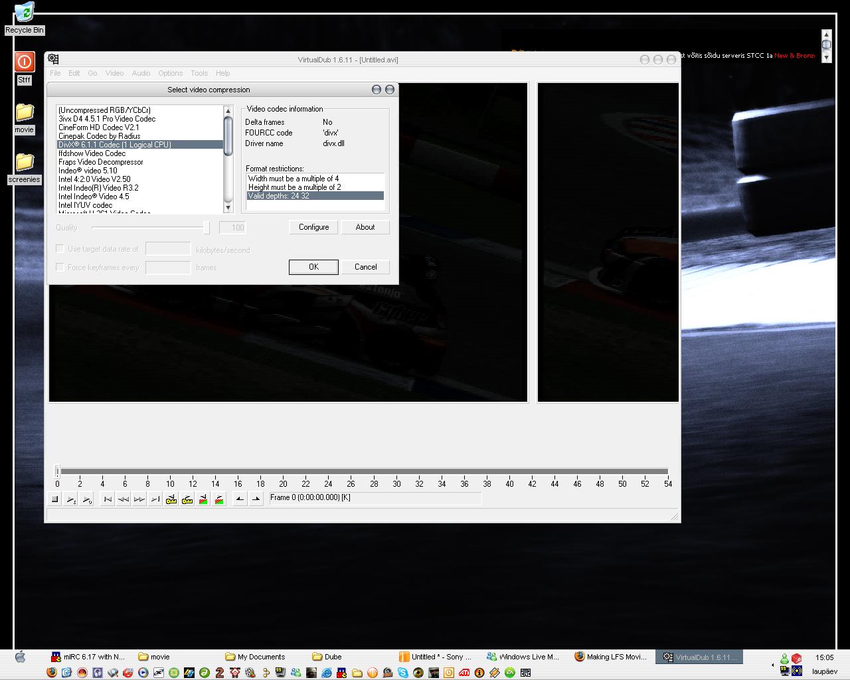
Task: Select DivX 6.1.1 Codec entry
Action: [x=140, y=145]
